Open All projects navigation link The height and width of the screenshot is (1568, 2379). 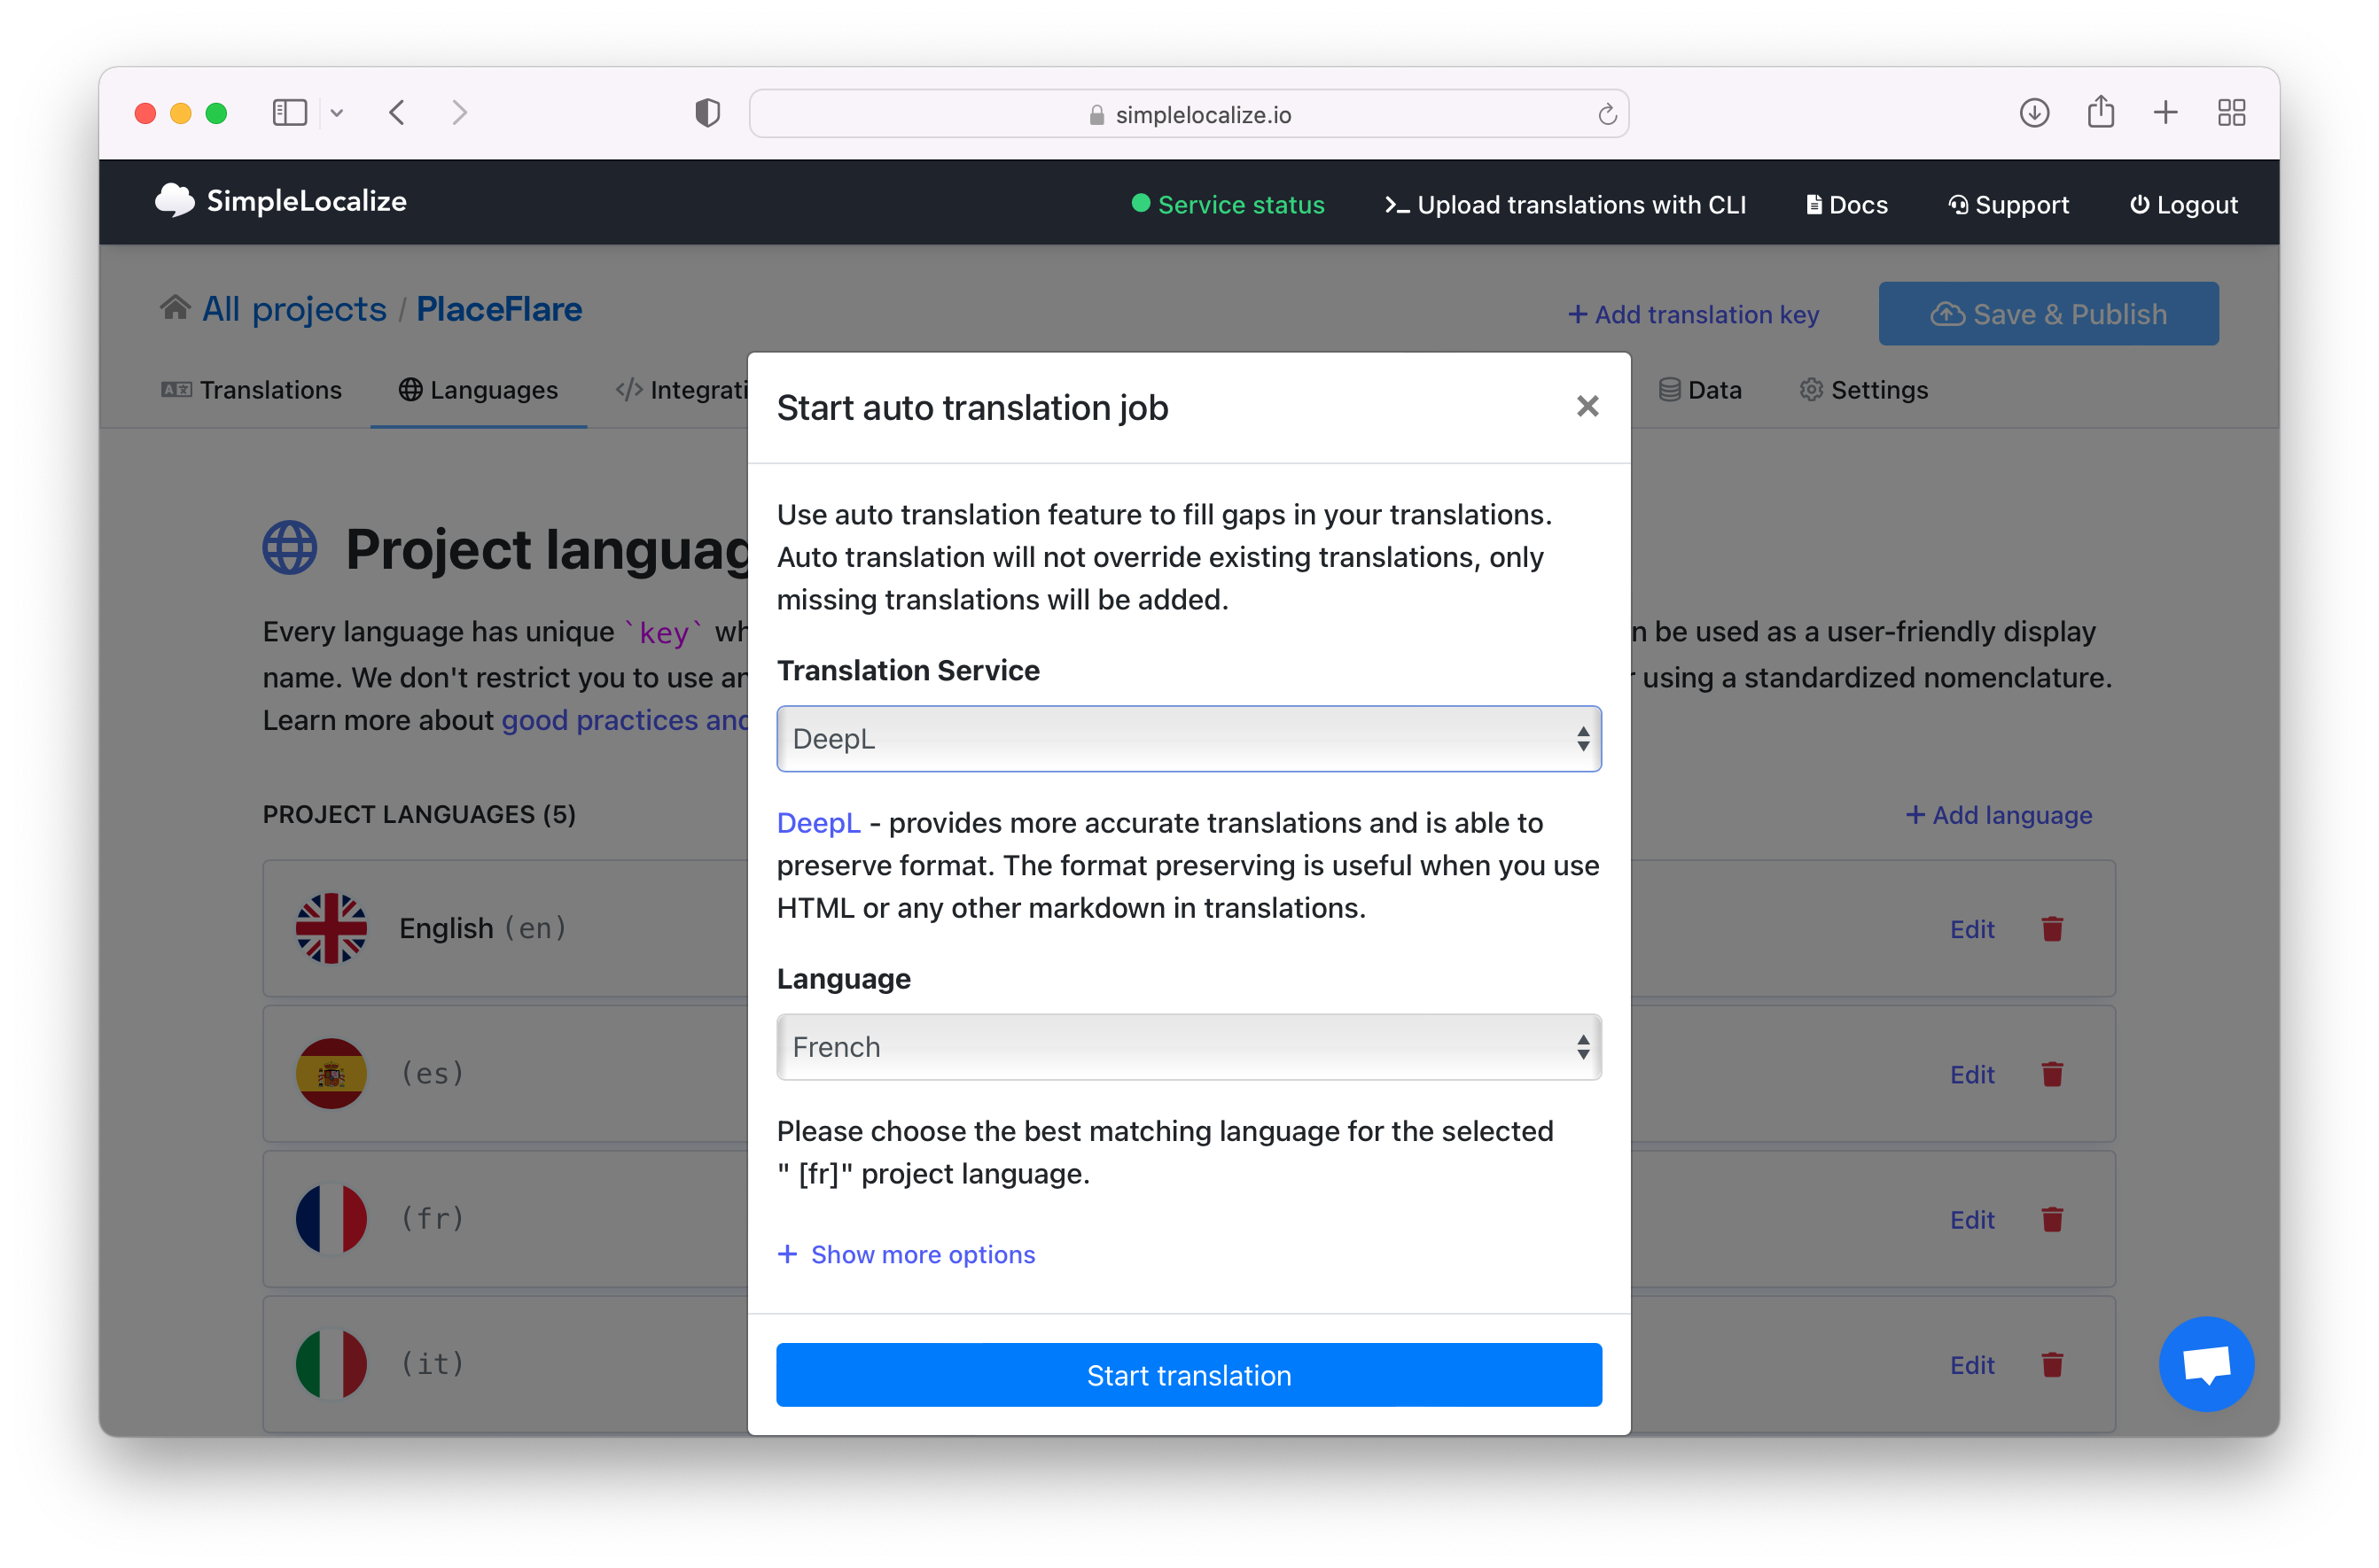click(292, 308)
